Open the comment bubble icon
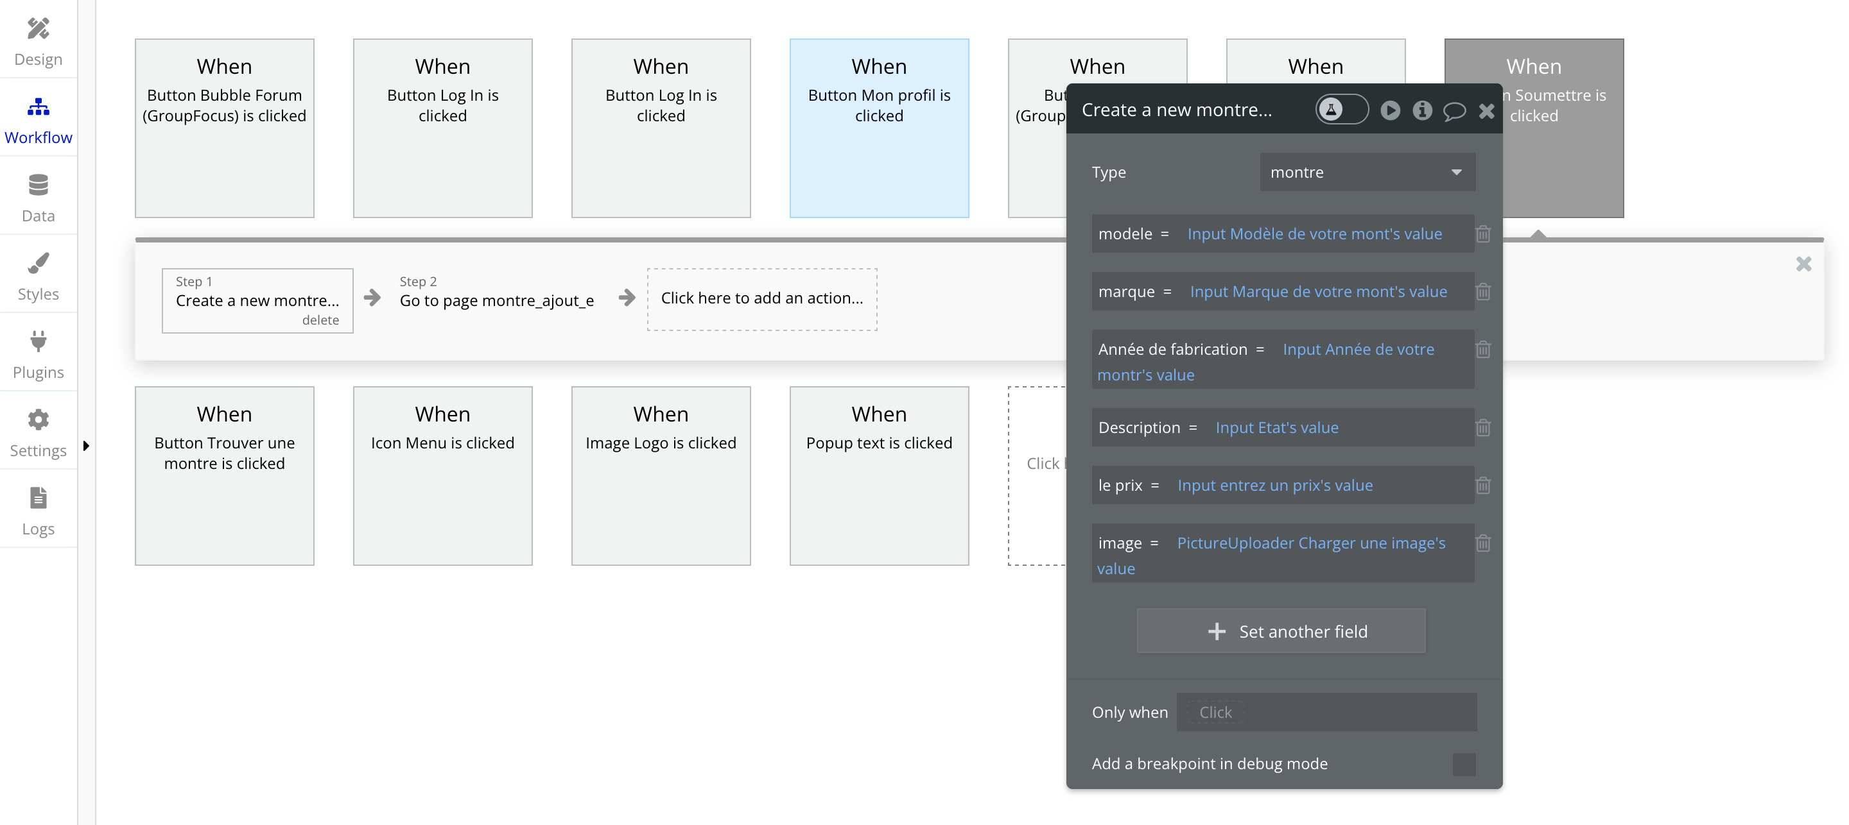This screenshot has height=825, width=1849. (1454, 111)
